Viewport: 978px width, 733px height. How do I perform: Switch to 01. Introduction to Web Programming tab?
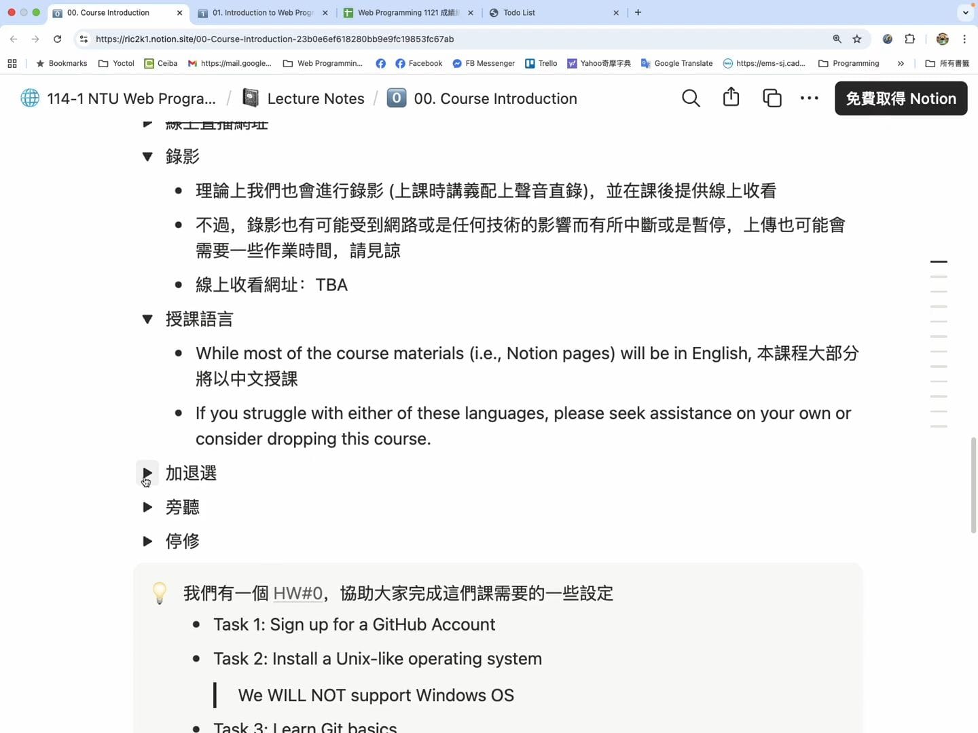click(x=261, y=13)
